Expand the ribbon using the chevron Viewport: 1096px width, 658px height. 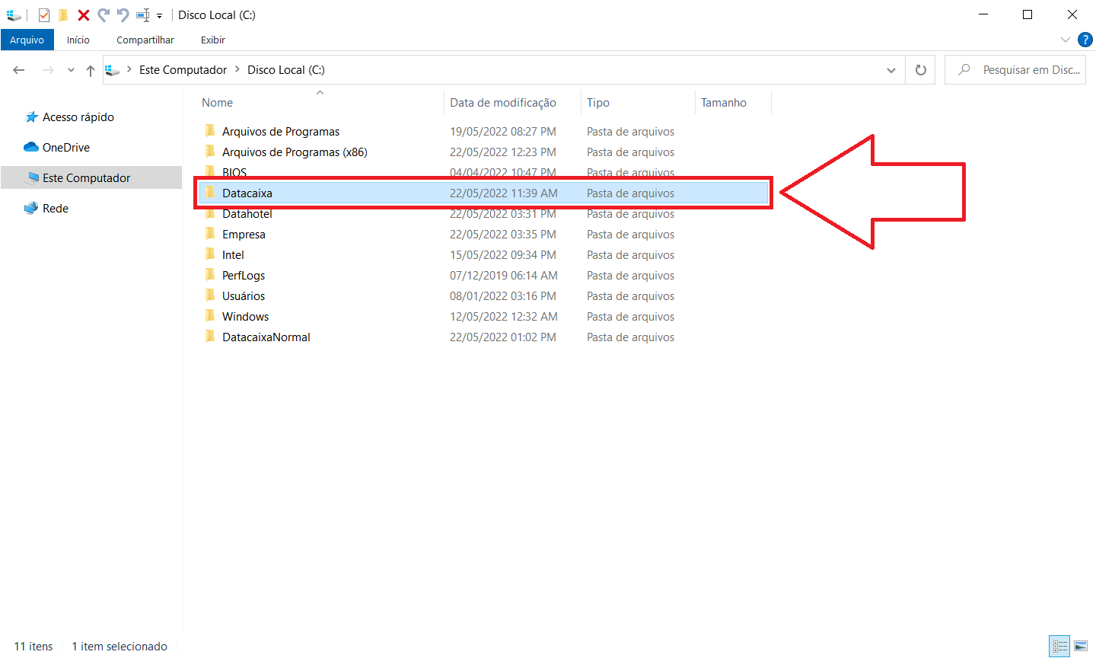[1065, 40]
